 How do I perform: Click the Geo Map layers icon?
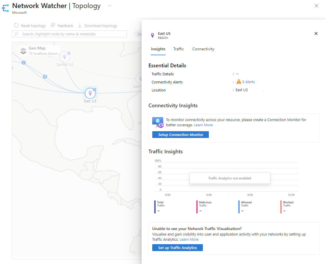click(x=23, y=51)
